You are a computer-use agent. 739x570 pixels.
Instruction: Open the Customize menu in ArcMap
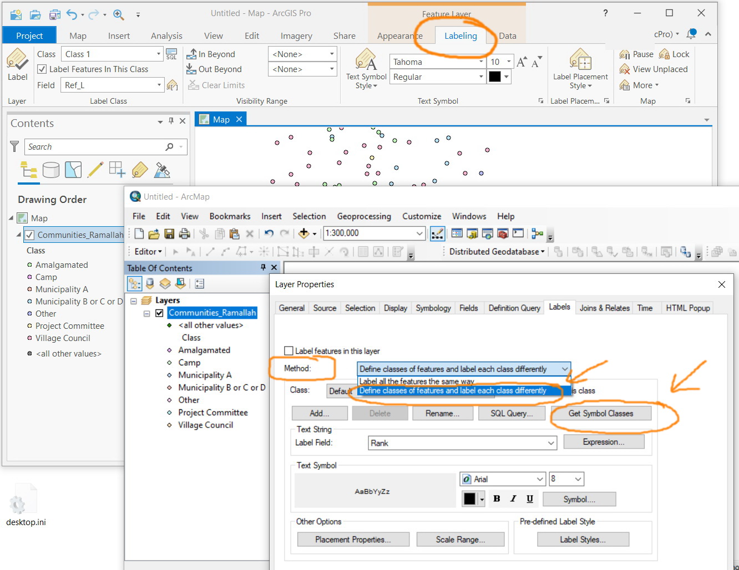pos(422,216)
